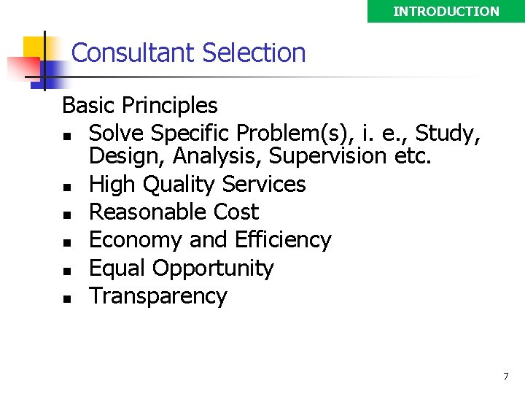Click bullet marker beside Transparency
This screenshot has height=394, width=525.
tap(67, 298)
